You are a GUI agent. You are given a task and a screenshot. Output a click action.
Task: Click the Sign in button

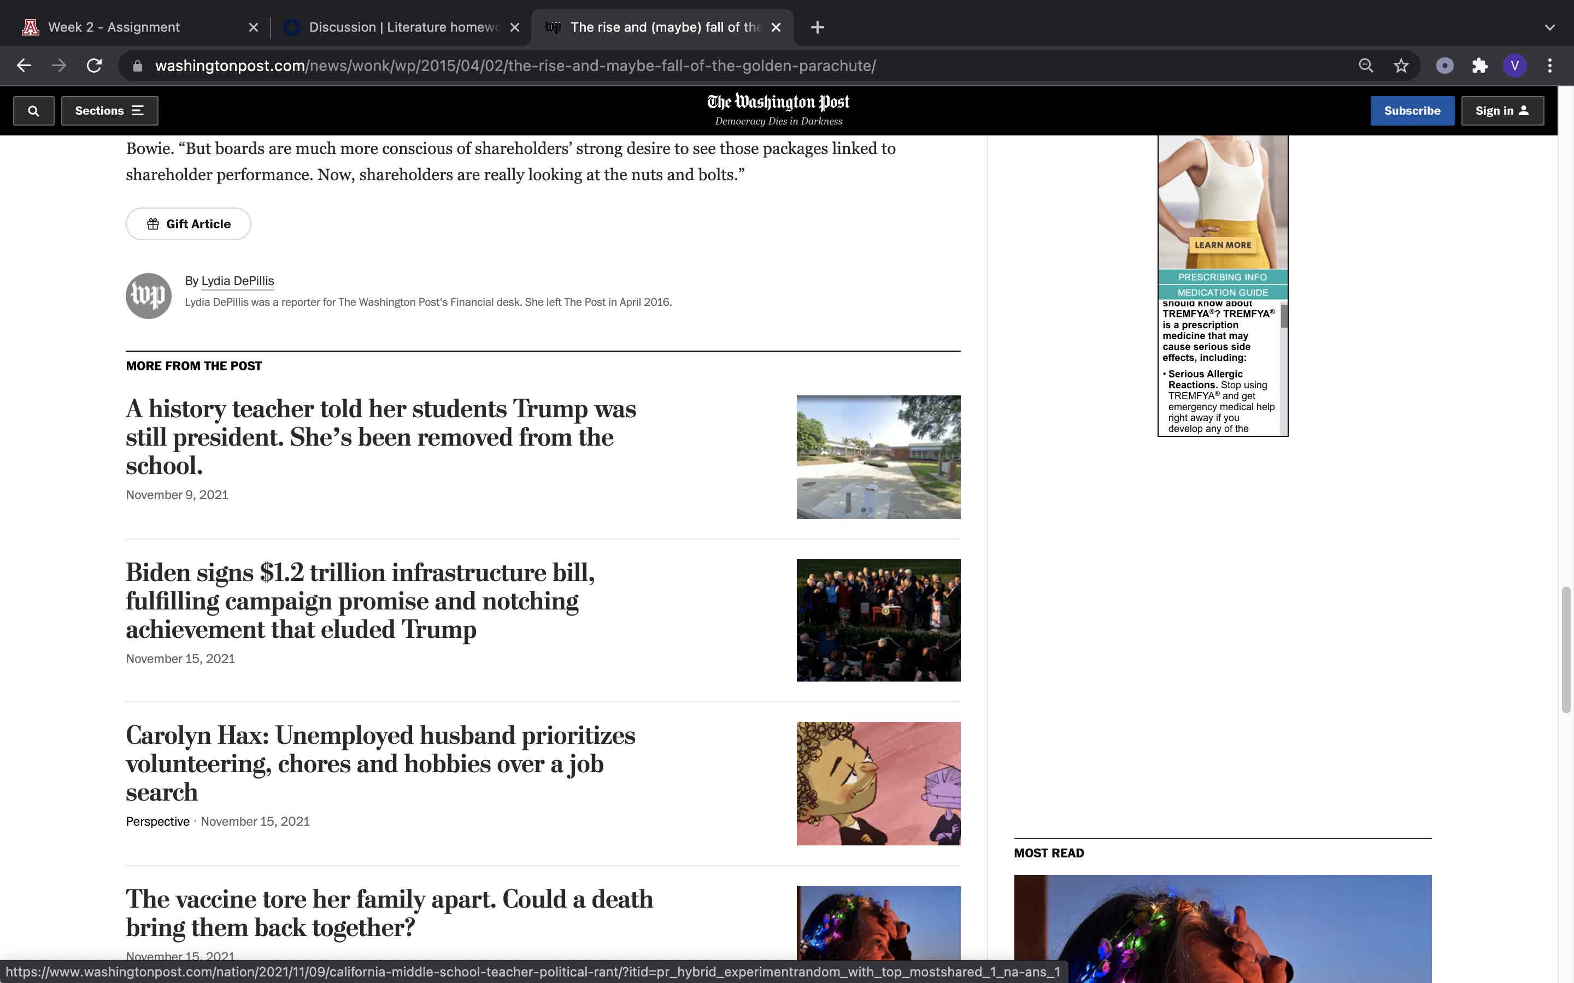coord(1502,110)
